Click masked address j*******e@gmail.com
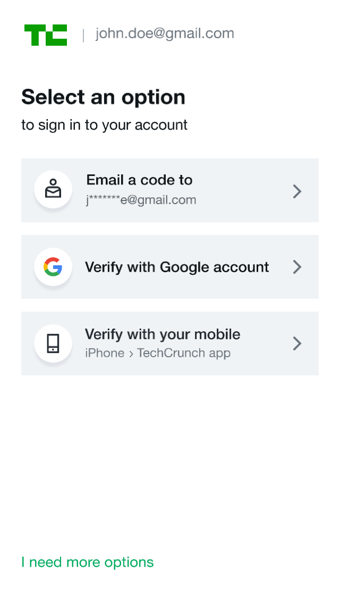 (141, 200)
